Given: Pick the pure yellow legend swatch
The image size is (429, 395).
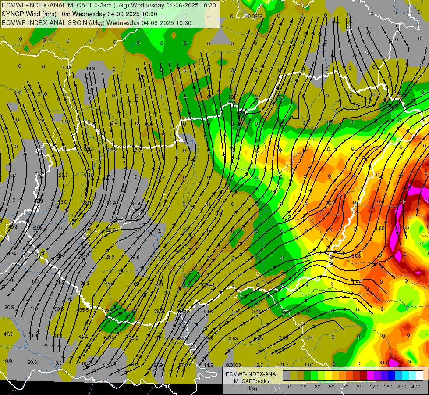Looking at the screenshot, I should [x=329, y=375].
